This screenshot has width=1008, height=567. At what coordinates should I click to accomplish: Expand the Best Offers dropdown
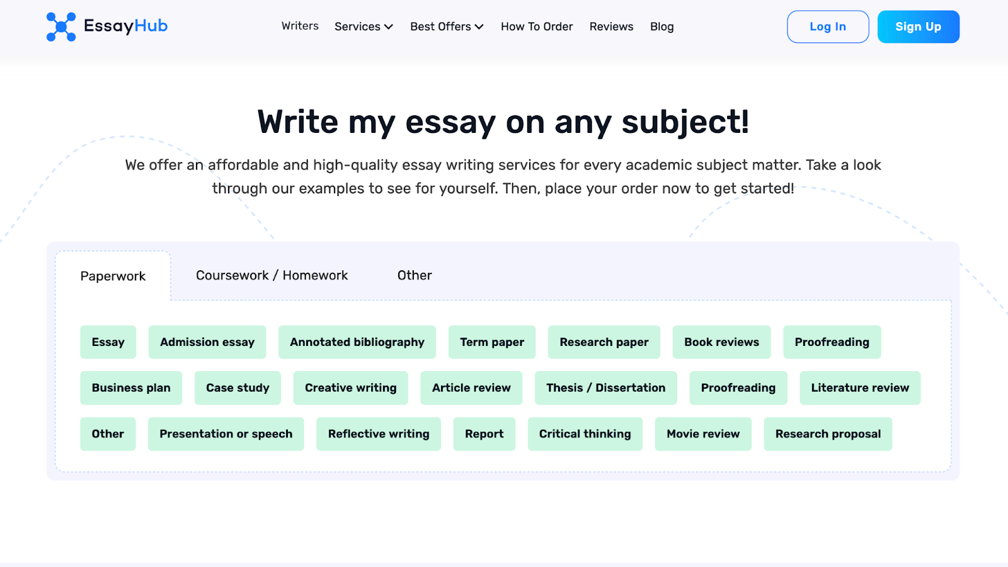(447, 26)
